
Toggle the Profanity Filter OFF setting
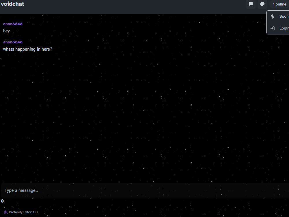[21, 212]
